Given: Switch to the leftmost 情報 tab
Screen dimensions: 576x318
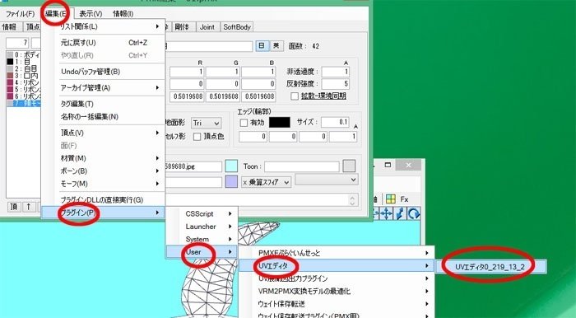Looking at the screenshot, I should [10, 27].
